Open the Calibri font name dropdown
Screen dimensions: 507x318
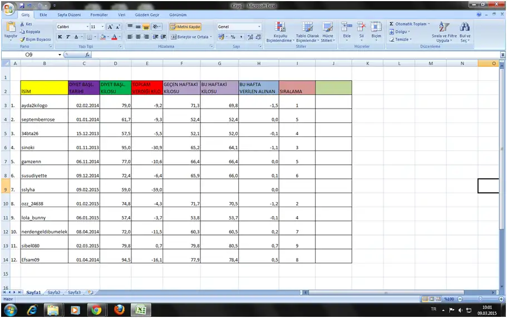pos(86,27)
